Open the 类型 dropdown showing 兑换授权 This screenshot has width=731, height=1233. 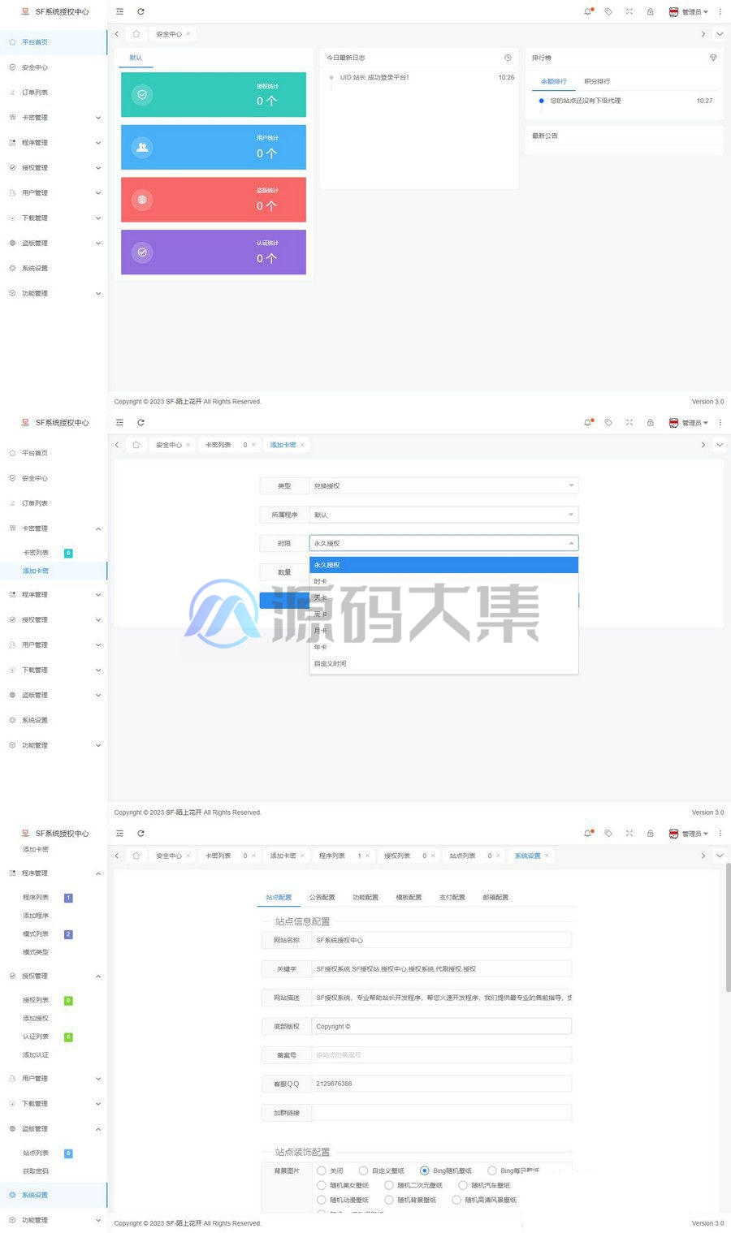point(443,485)
